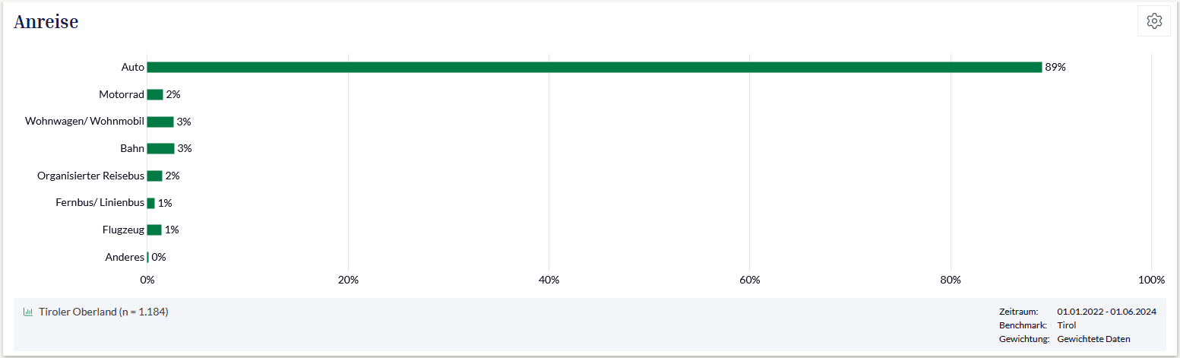Select the Bahn bar
The width and height of the screenshot is (1180, 358).
pos(160,148)
